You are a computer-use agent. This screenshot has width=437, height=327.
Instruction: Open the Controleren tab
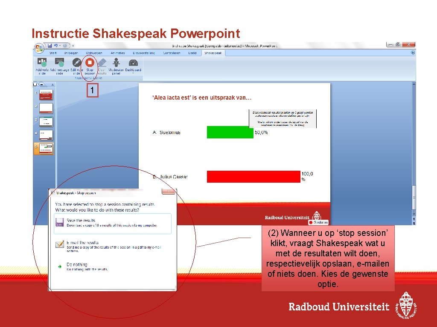pos(172,53)
